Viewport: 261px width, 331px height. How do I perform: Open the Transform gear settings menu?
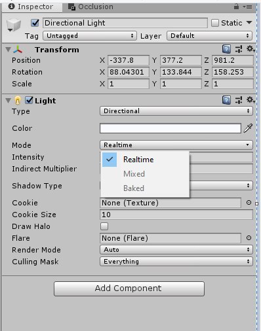pyautogui.click(x=251, y=49)
